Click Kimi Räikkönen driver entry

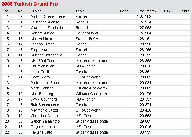coord(43,61)
